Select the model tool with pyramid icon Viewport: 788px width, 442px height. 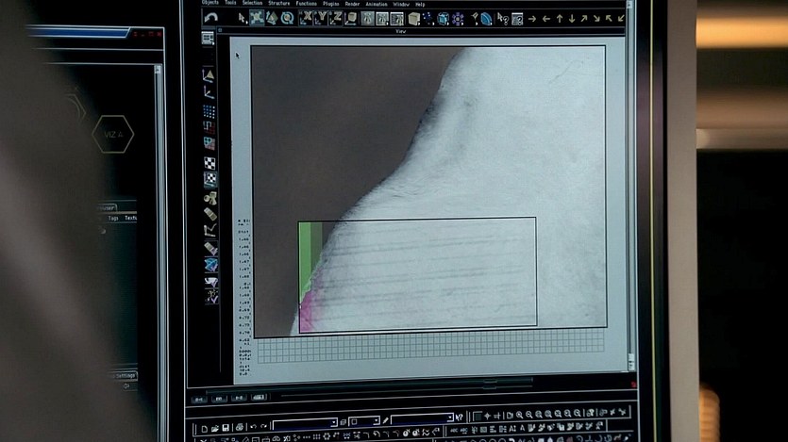click(x=209, y=75)
